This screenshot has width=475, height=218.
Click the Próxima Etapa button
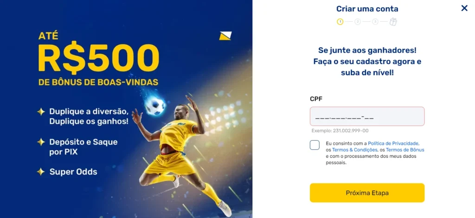click(x=367, y=193)
